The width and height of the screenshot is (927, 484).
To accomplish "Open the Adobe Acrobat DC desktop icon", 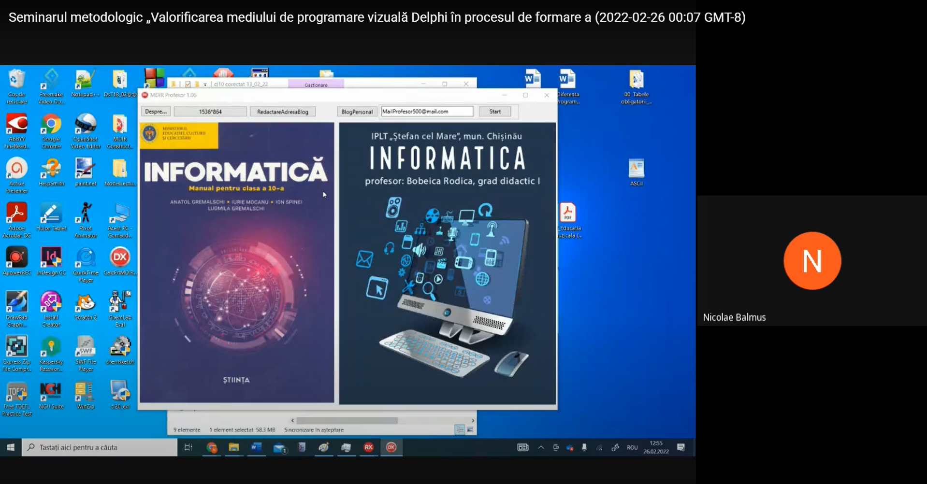I will [x=16, y=215].
